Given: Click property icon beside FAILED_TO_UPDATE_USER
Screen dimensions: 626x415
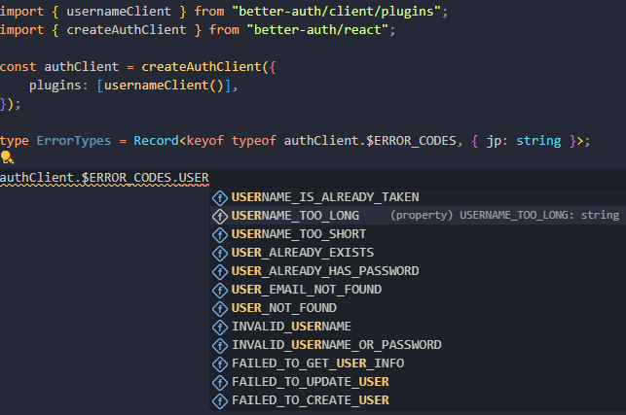Looking at the screenshot, I should 220,382.
